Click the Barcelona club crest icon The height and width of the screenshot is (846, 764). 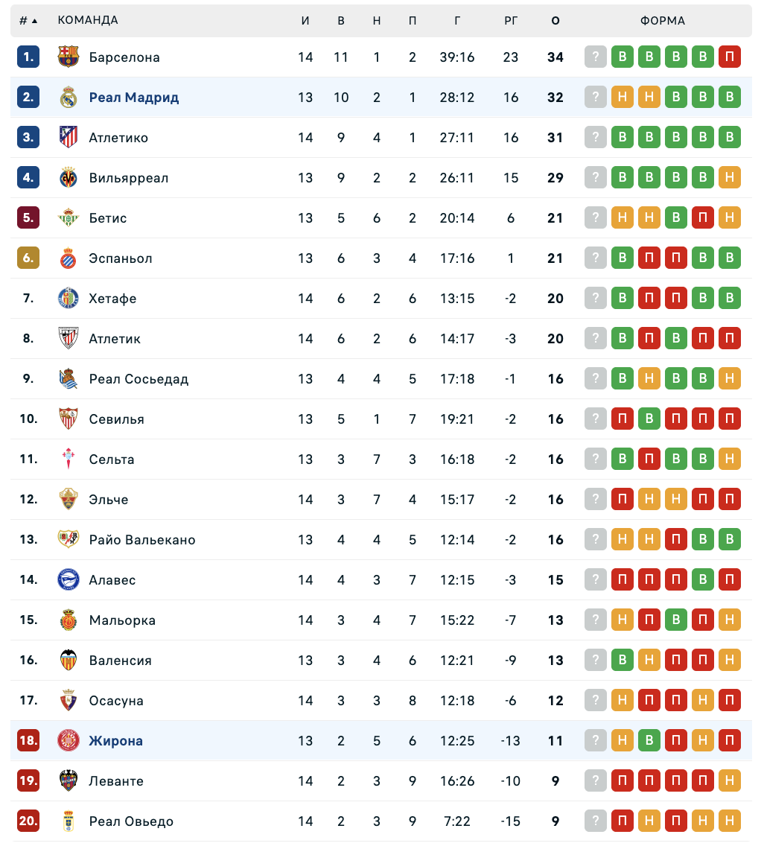point(69,57)
